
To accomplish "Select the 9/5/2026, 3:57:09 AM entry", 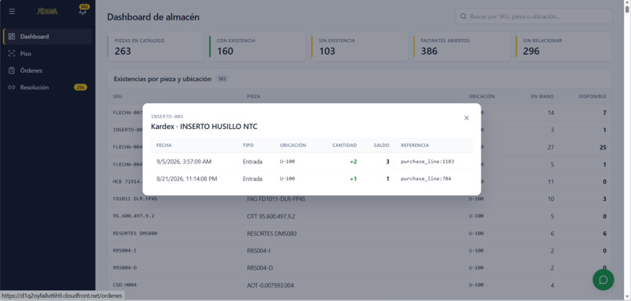I will 312,162.
